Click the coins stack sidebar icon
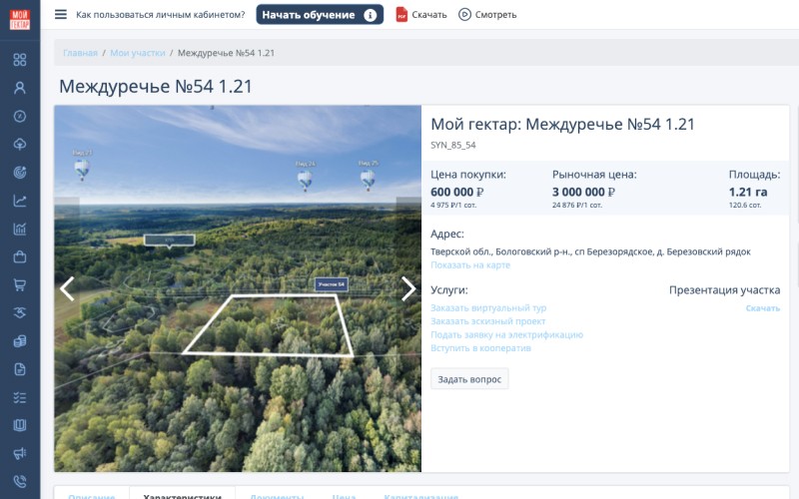 (x=19, y=341)
